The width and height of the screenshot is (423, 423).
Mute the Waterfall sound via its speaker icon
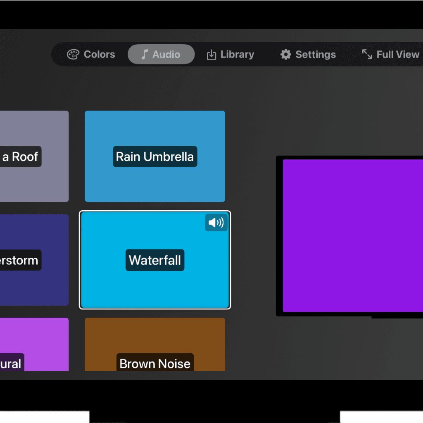216,223
